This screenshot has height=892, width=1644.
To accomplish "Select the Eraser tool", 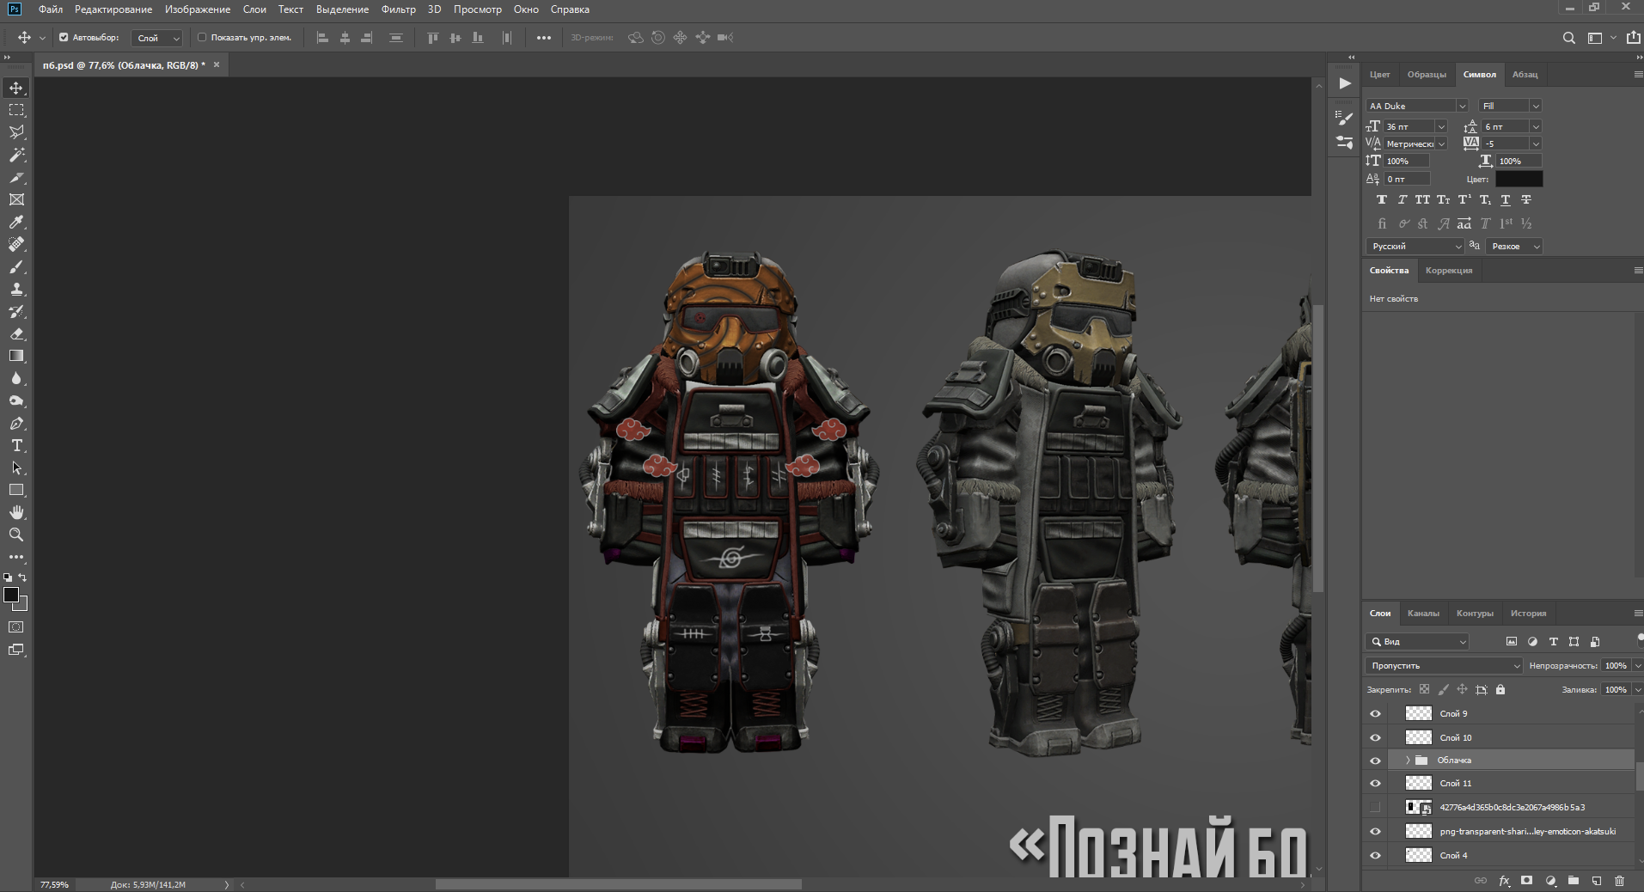I will [x=16, y=333].
